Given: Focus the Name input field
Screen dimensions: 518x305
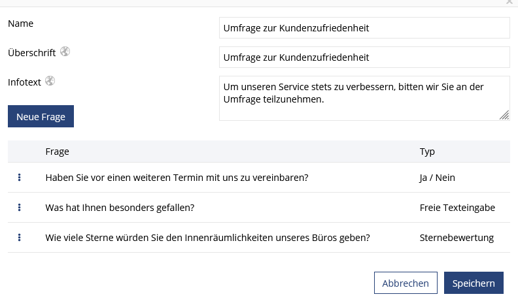Looking at the screenshot, I should 364,28.
